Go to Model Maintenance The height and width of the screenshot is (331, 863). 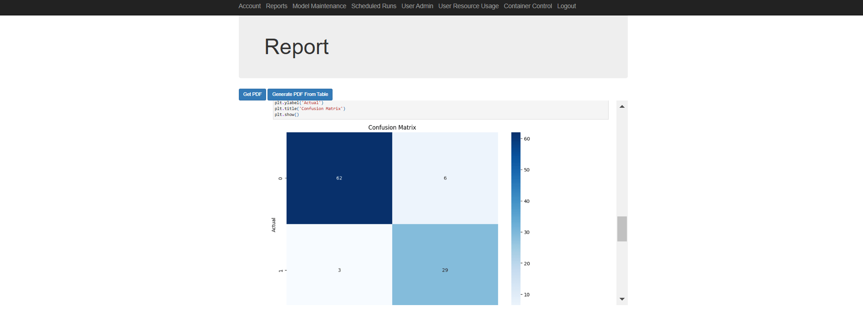point(319,6)
